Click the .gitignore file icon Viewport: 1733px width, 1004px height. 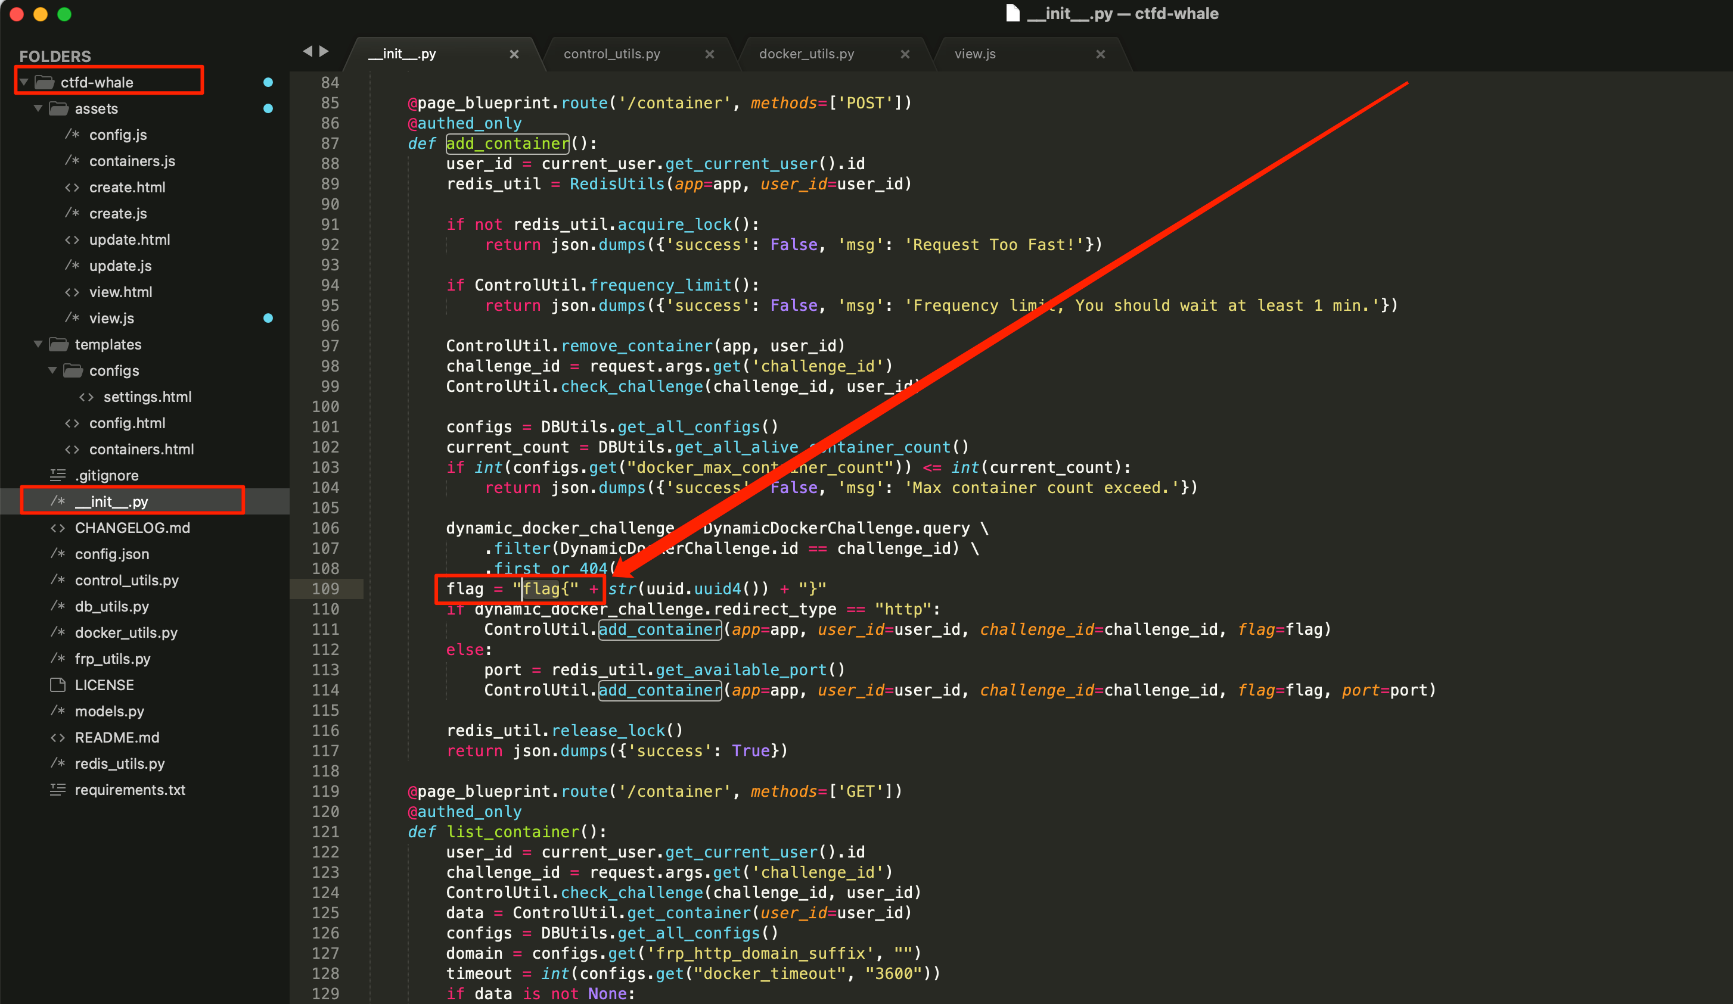pos(58,475)
